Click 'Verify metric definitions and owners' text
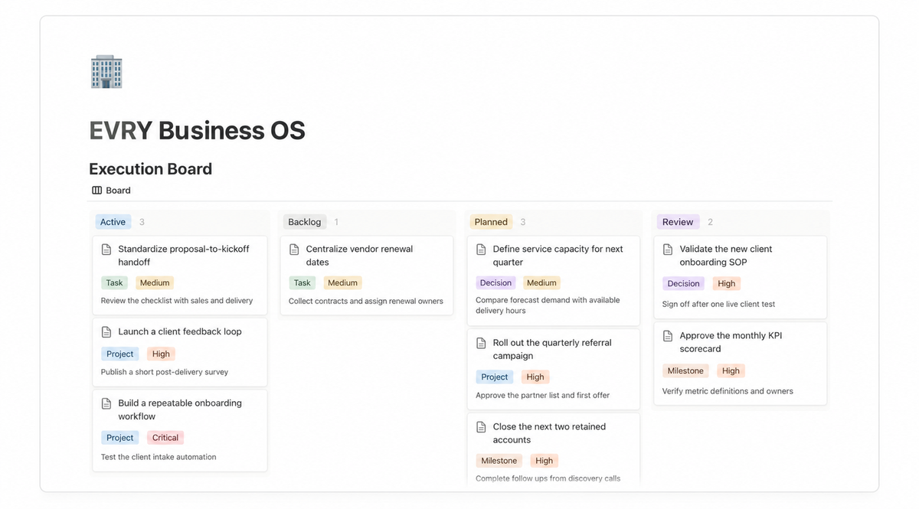This screenshot has width=919, height=509. pos(728,391)
